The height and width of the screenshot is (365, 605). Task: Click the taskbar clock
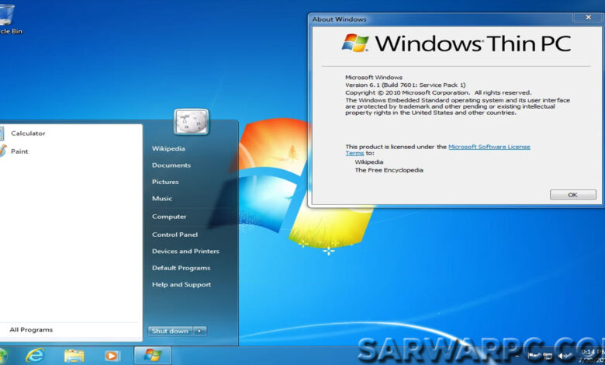593,356
